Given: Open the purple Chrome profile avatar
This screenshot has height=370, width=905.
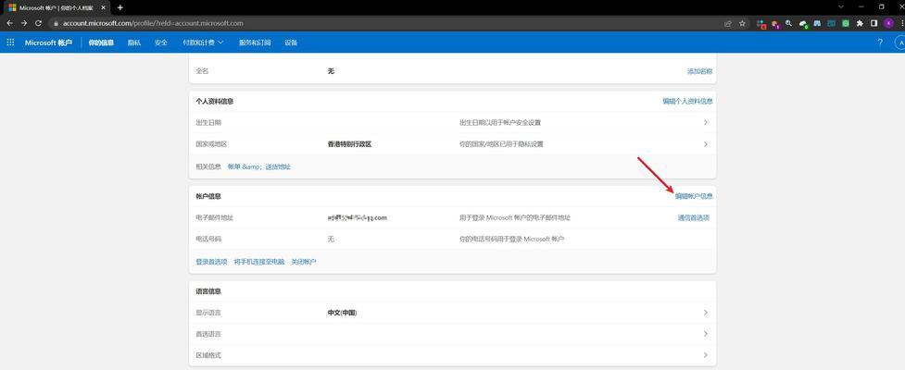Looking at the screenshot, I should (888, 24).
